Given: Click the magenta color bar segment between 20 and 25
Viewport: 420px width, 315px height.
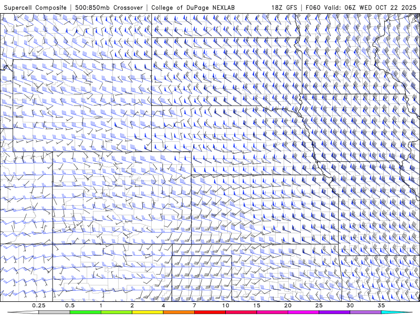Looking at the screenshot, I should point(303,312).
